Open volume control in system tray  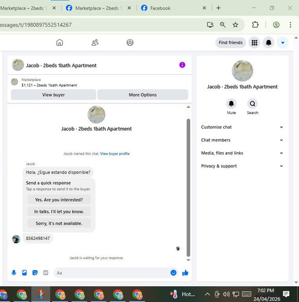click(x=226, y=294)
